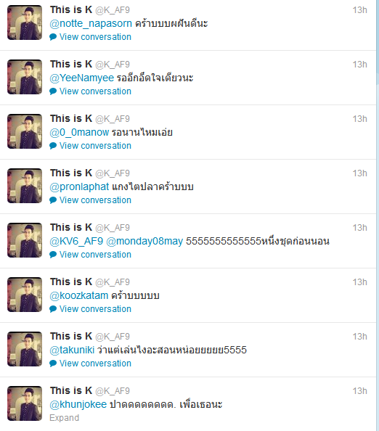Open @takuniki mention link

72,350
